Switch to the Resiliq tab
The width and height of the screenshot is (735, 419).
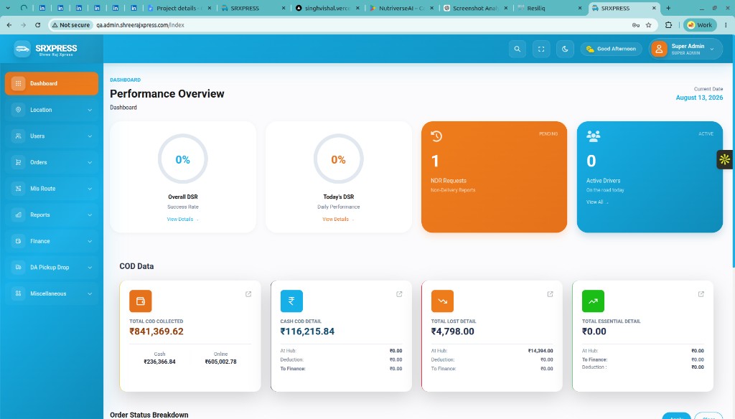coord(549,8)
